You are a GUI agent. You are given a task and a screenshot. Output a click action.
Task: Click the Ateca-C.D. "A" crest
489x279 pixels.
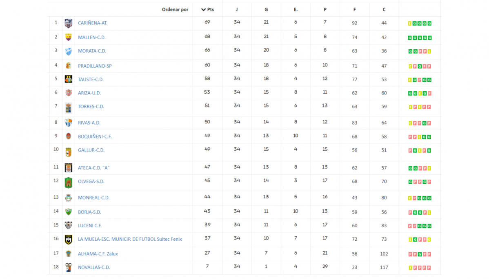pos(68,168)
